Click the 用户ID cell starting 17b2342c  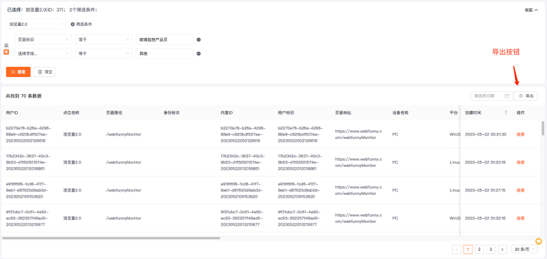pyautogui.click(x=29, y=162)
